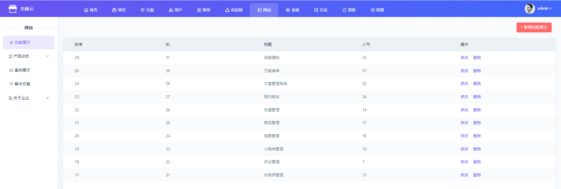The image size is (561, 189).
Task: Click 修改 for the 消息通知 row
Action: 464,58
